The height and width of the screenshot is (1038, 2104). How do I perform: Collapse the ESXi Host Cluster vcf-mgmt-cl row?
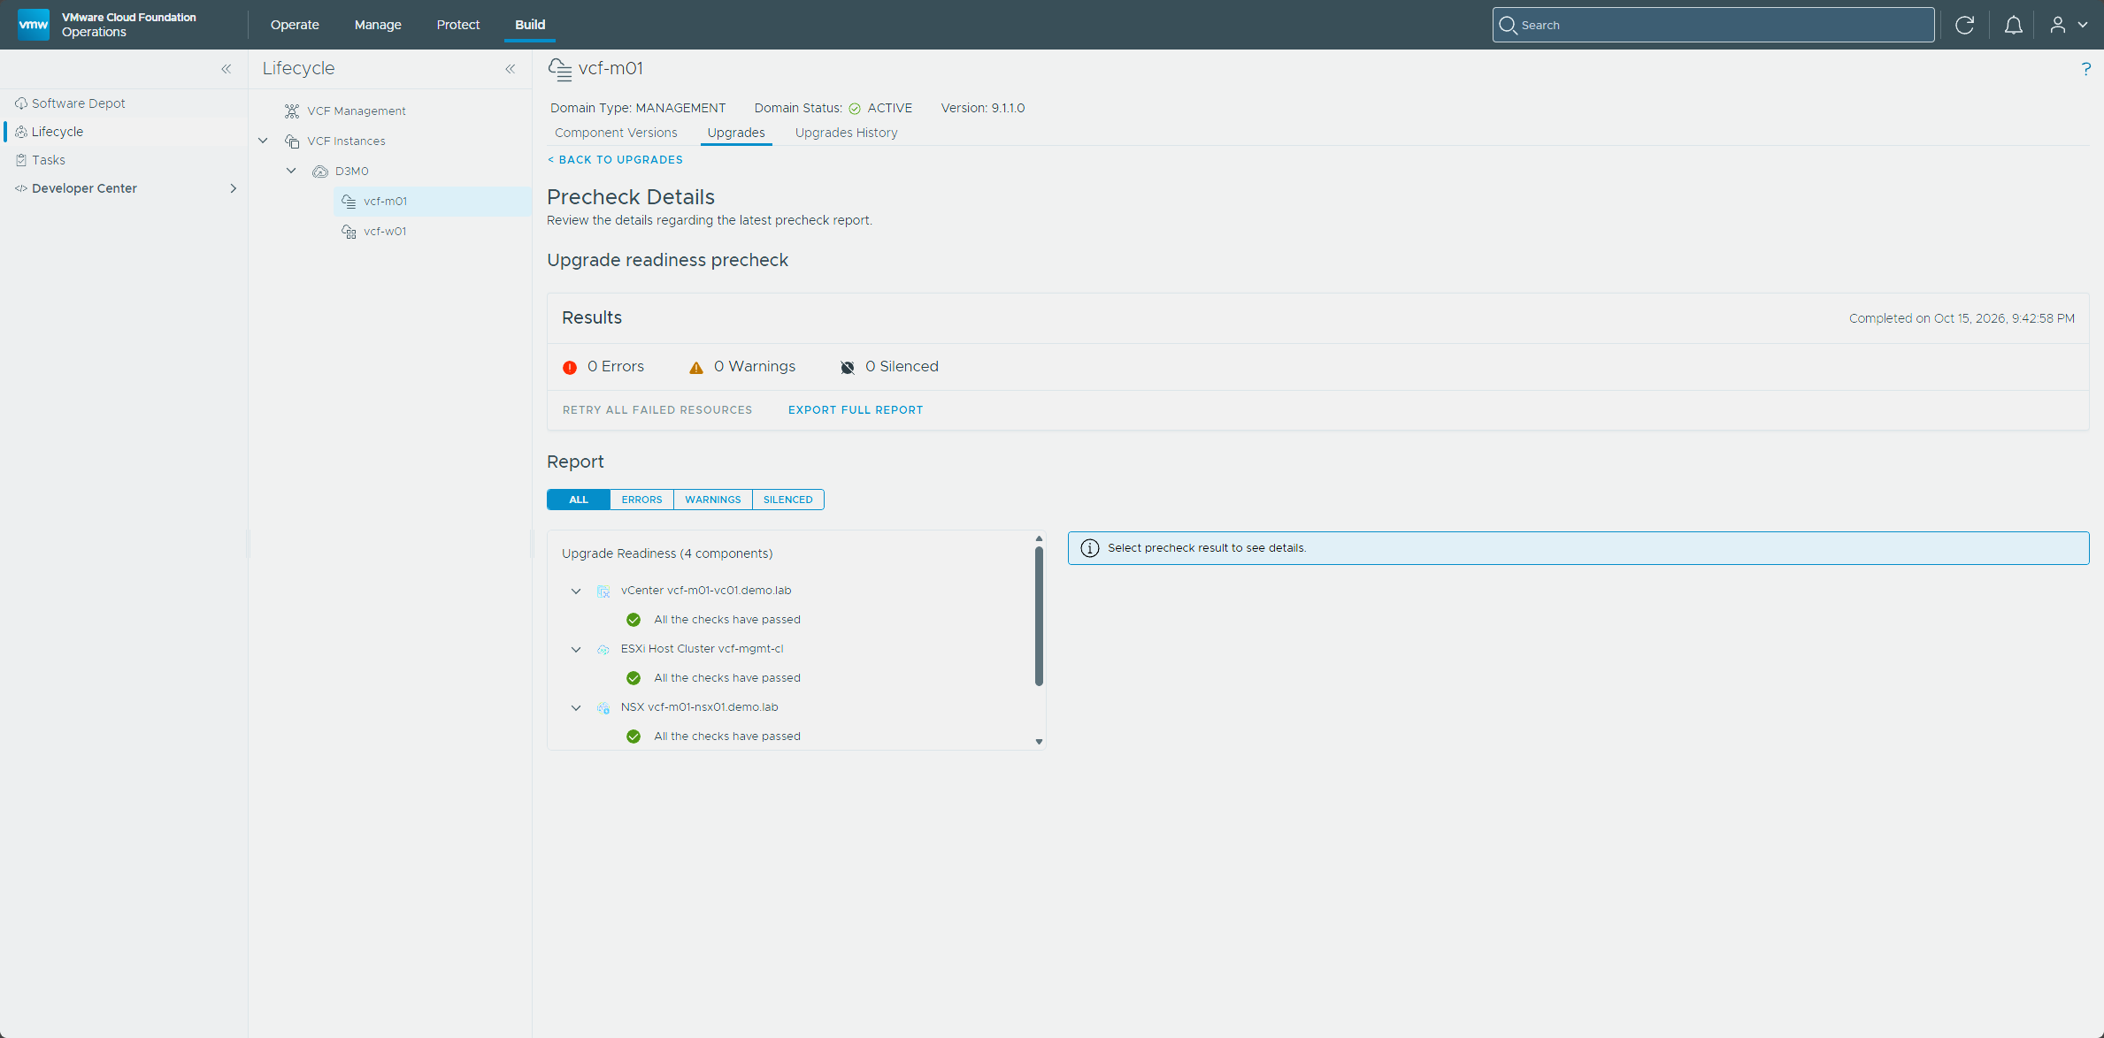[576, 649]
